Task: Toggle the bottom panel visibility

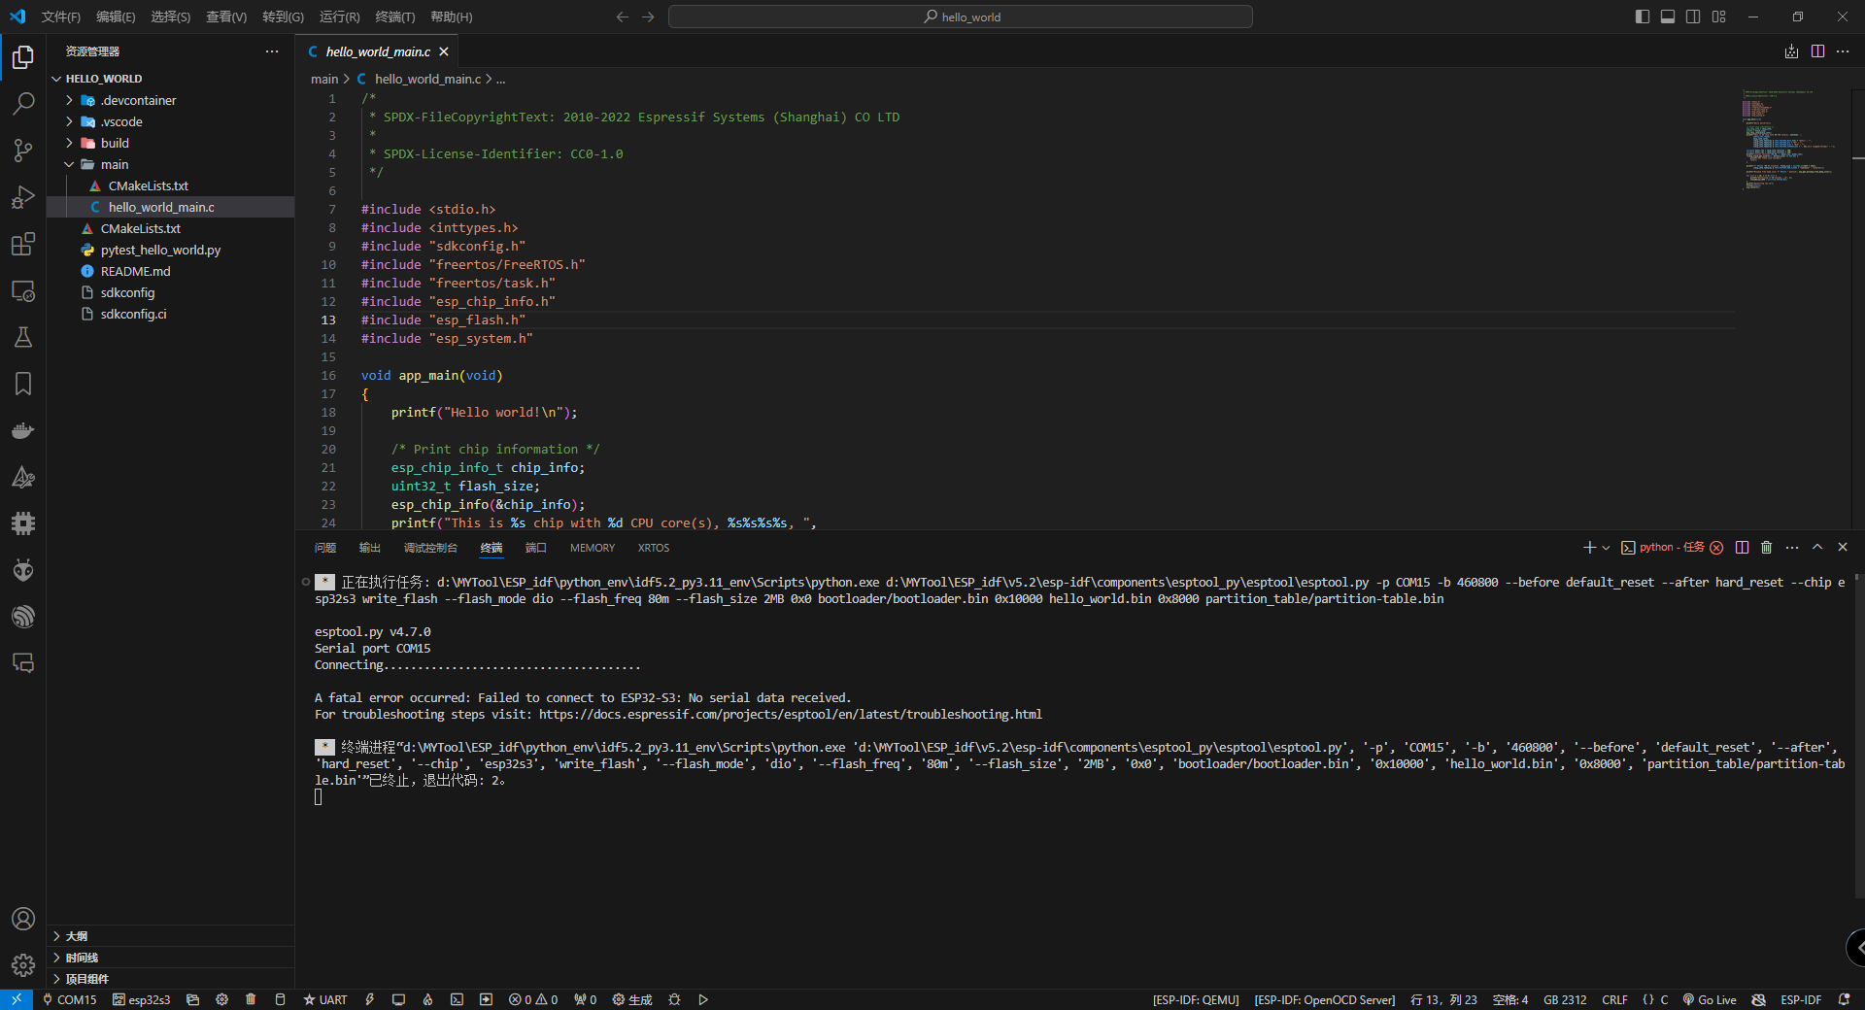Action: (x=1668, y=17)
